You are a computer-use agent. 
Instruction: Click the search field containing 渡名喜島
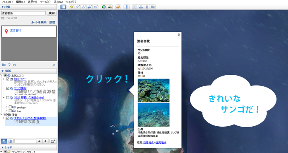tap(23, 13)
